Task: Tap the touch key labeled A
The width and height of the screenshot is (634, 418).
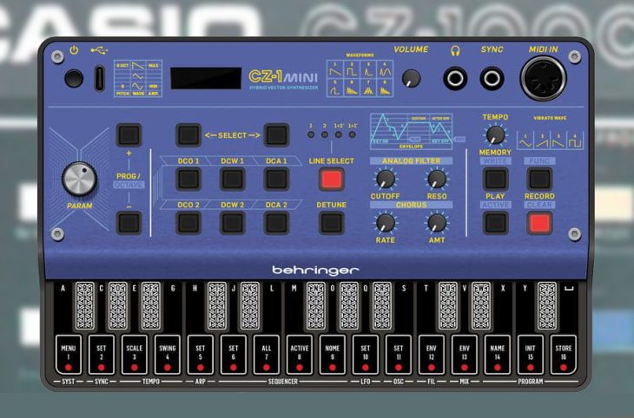Action: tap(63, 307)
